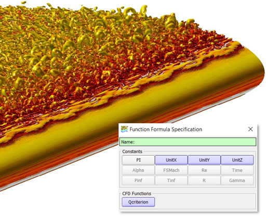Image resolution: width=268 pixels, height=217 pixels.
Task: Close the Function Formula Specification dialog
Action: click(x=250, y=129)
